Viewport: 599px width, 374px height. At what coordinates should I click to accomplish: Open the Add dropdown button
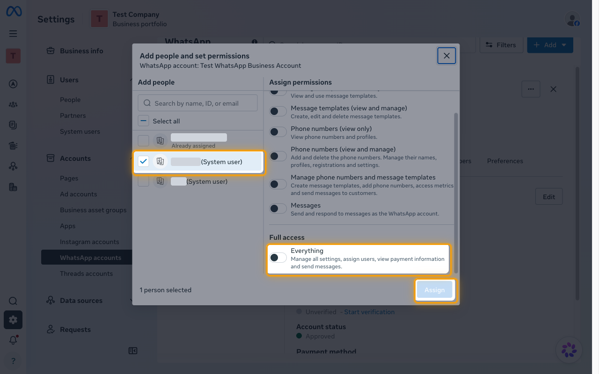click(550, 45)
